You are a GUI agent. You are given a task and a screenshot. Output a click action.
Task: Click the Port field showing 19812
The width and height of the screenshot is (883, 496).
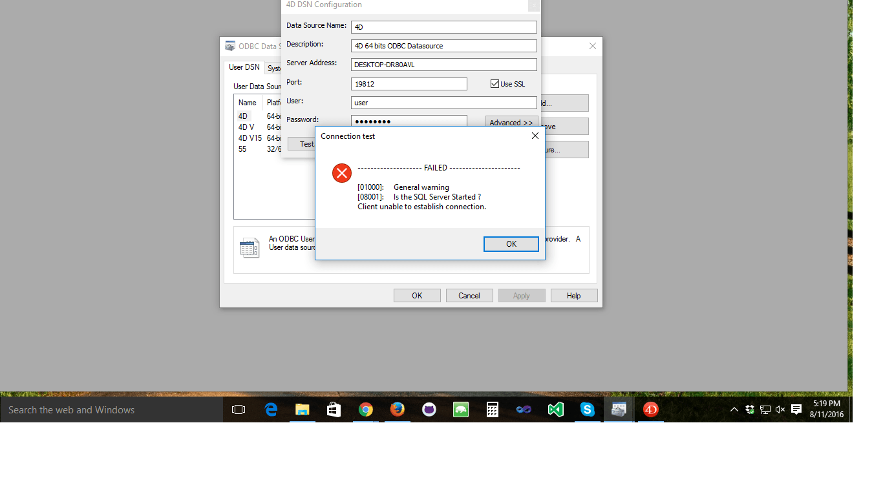(409, 84)
